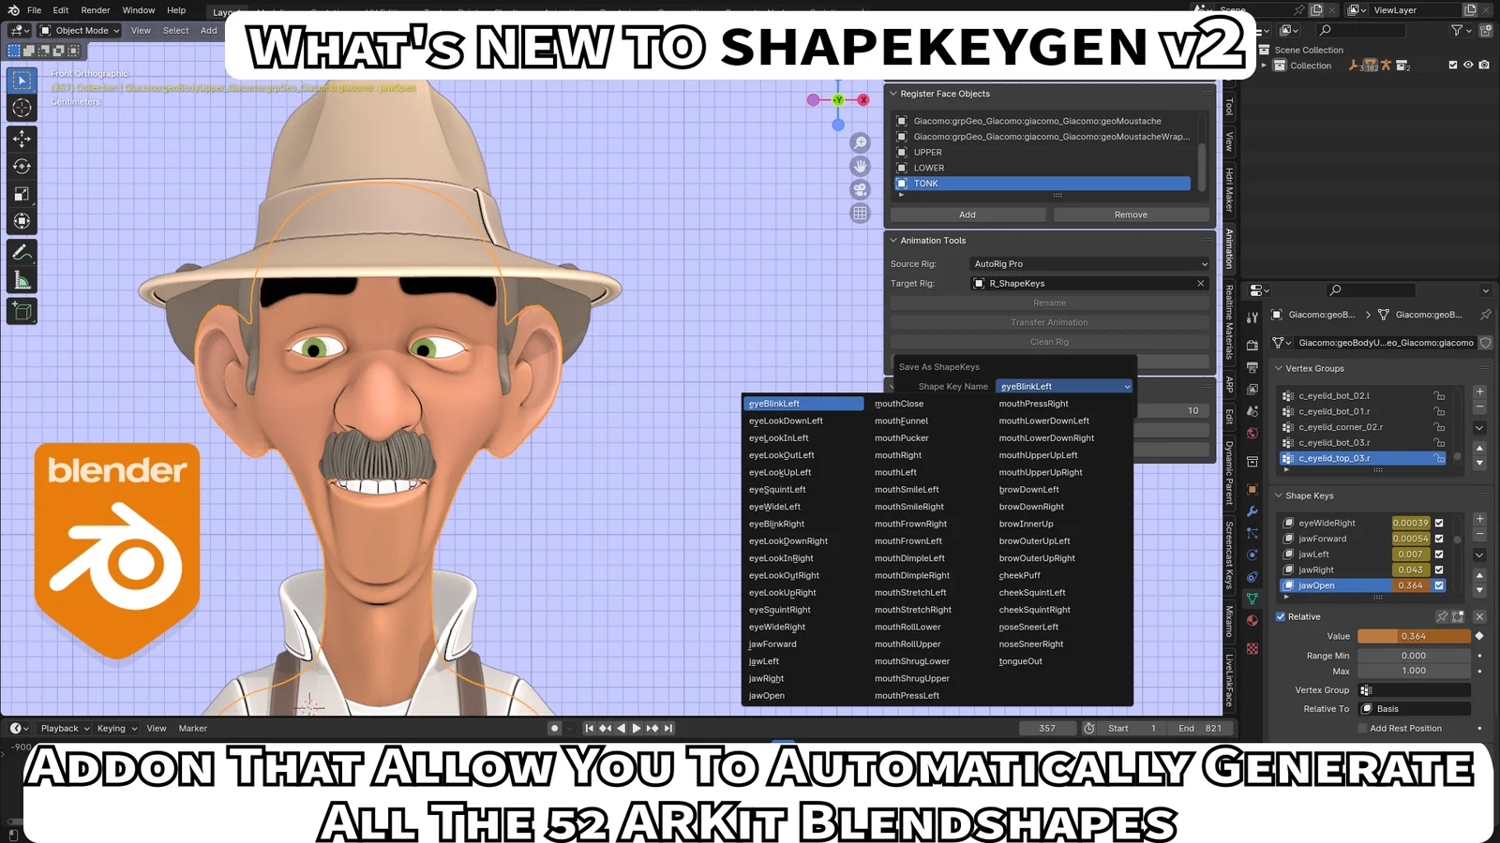Click the Add button under Register Face Objects
This screenshot has width=1500, height=843.
pos(967,214)
